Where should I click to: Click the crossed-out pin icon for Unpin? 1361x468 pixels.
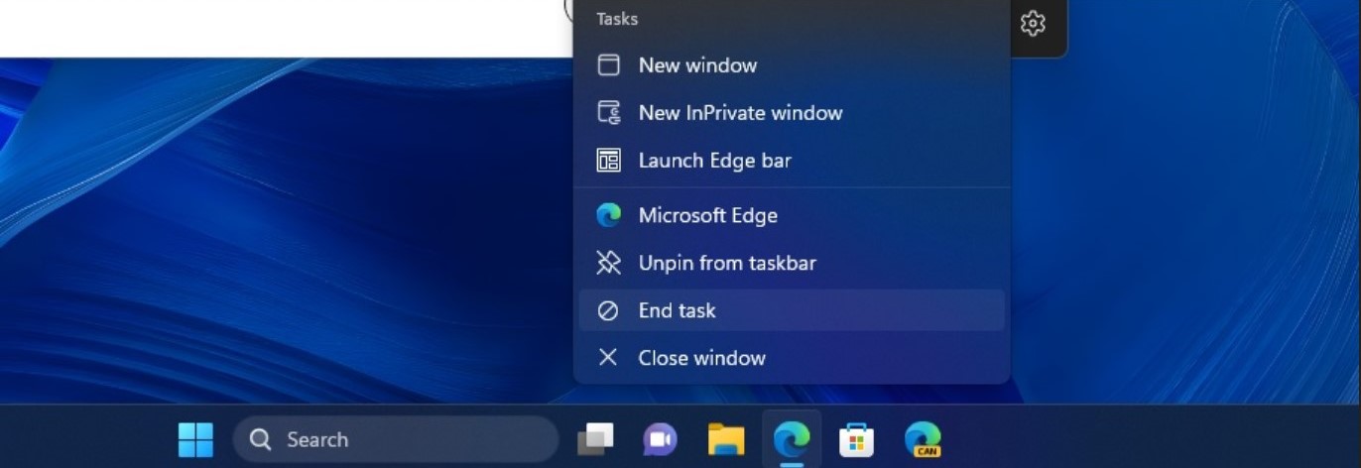click(x=608, y=263)
